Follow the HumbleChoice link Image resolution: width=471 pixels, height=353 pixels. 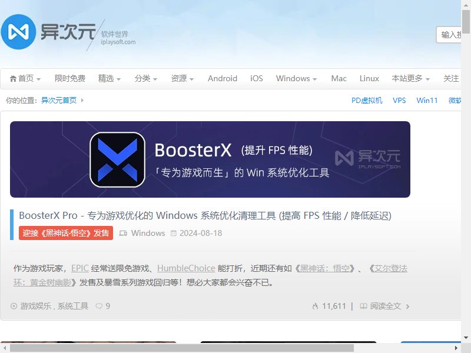pyautogui.click(x=186, y=268)
